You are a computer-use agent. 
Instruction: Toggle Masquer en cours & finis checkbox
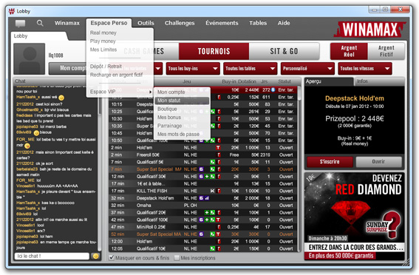[x=112, y=258]
